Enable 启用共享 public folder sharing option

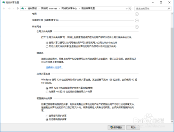[47, 43]
